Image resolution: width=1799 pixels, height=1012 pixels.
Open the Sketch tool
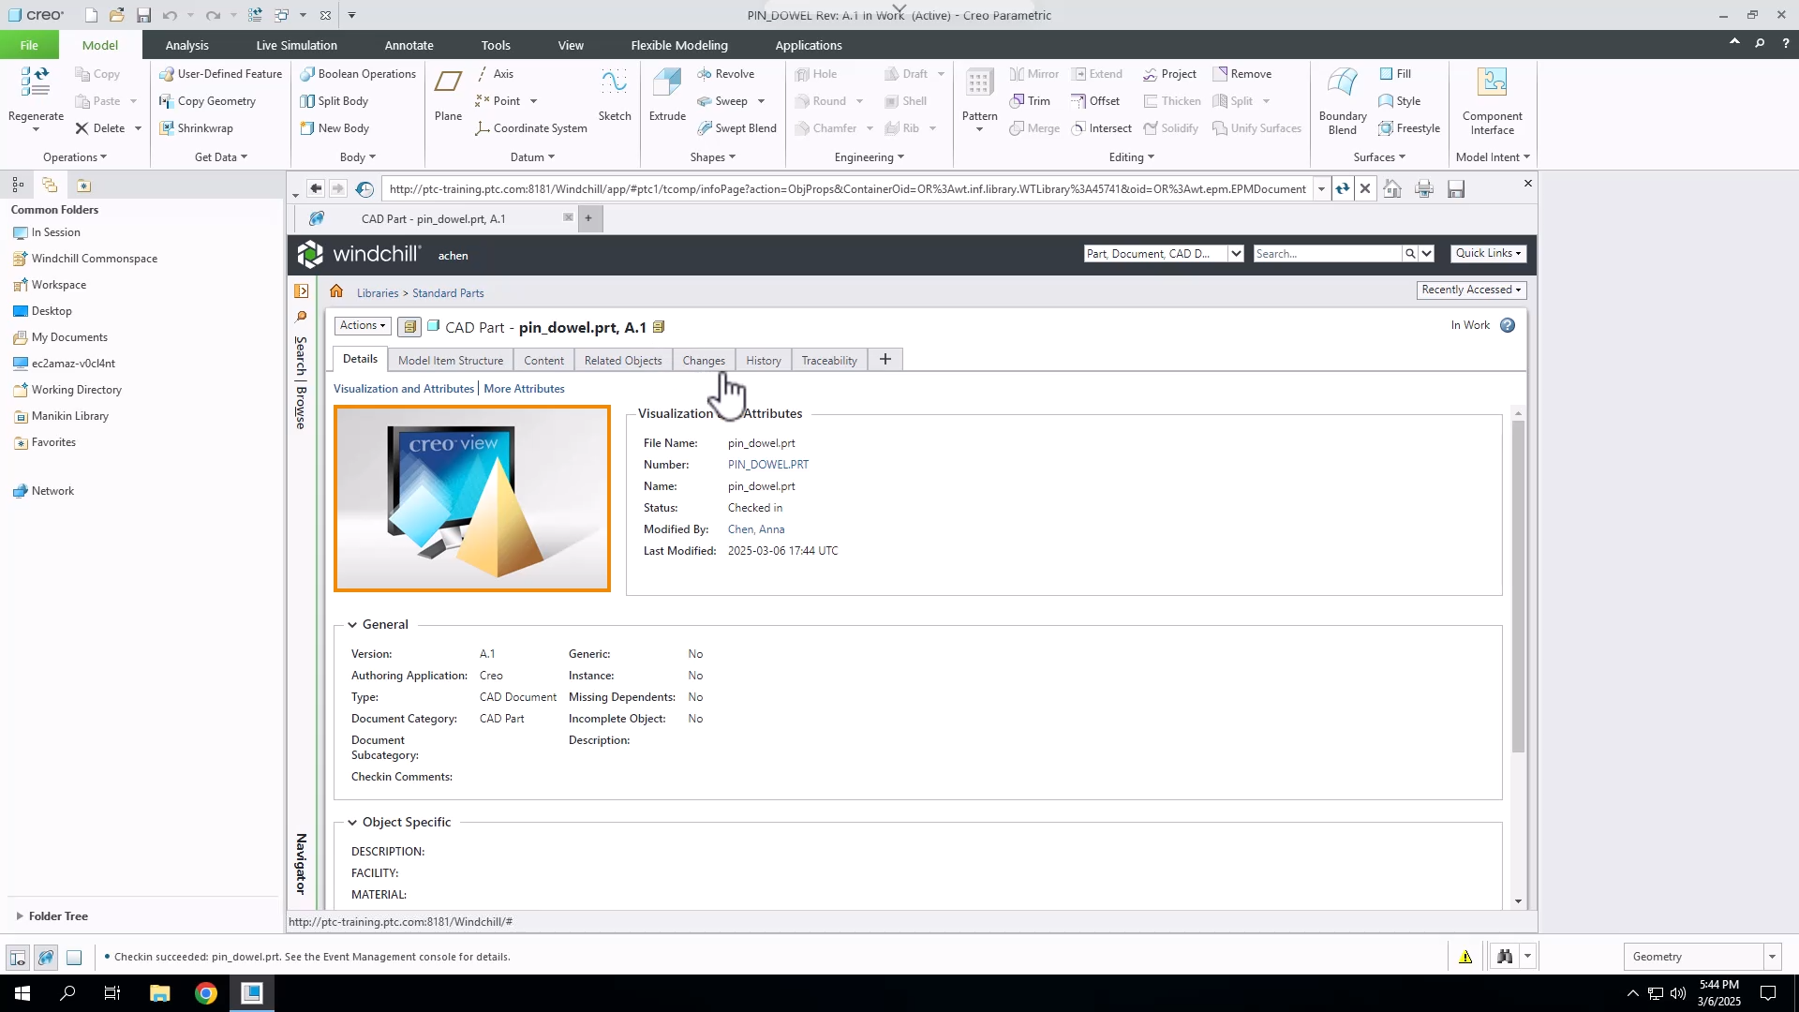(x=614, y=98)
